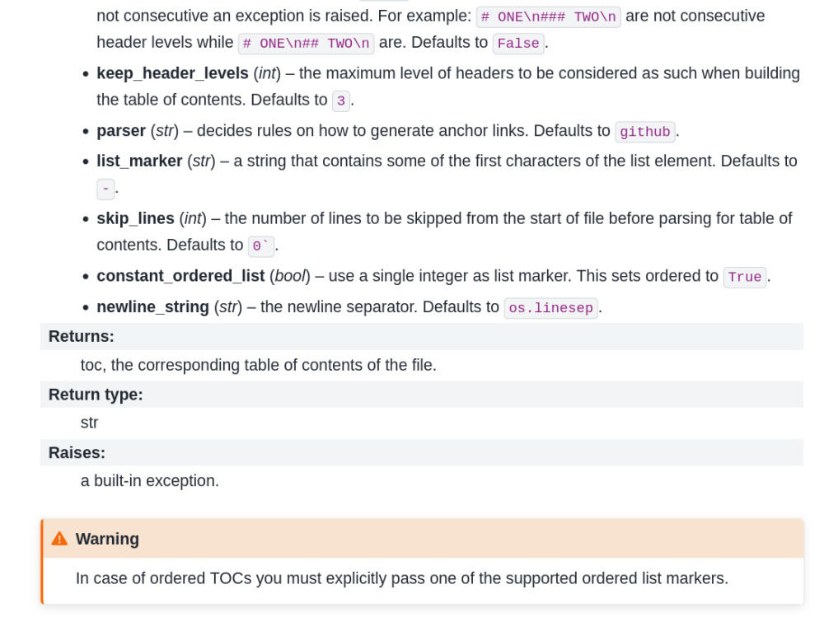Click the github inline code value
Screen dimensions: 824x617
(x=645, y=131)
